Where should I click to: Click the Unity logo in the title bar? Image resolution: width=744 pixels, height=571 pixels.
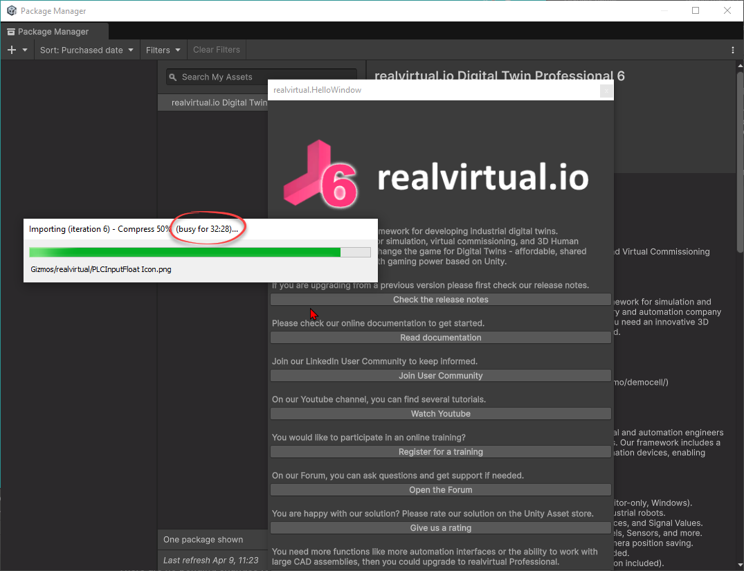click(12, 10)
